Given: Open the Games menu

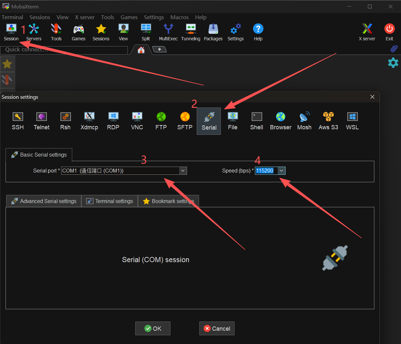Looking at the screenshot, I should coord(129,17).
